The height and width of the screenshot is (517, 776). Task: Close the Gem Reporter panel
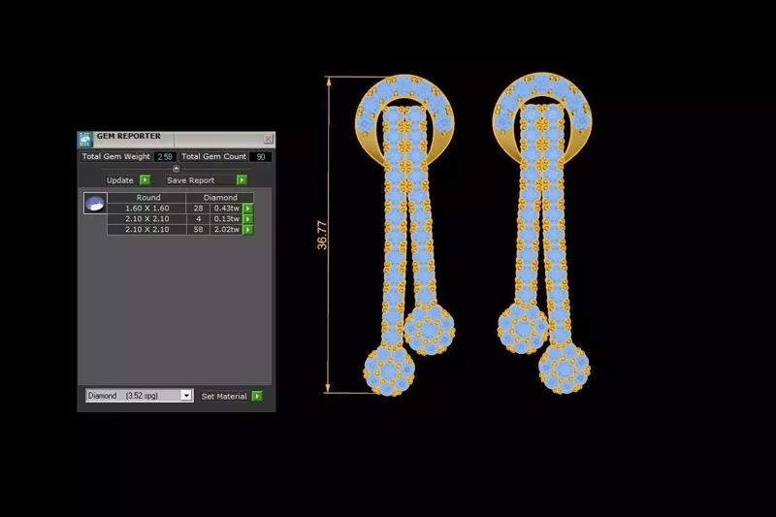pos(269,139)
